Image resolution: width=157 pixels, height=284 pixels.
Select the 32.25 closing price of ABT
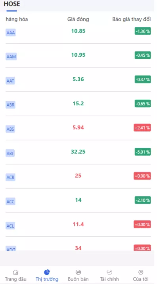(78, 152)
